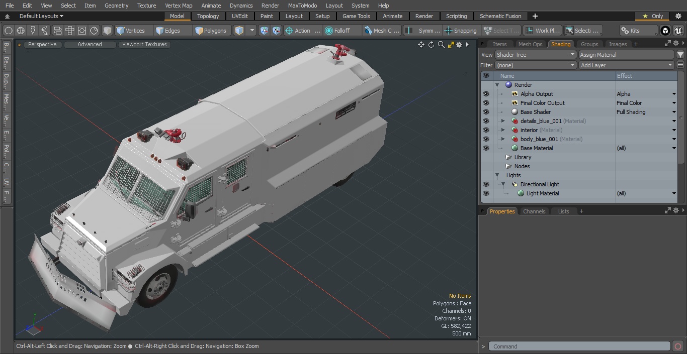Screen dimensions: 687x354
Task: Toggle the starred Only button
Action: [652, 16]
